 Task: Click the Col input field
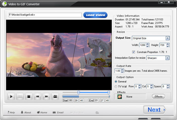(148, 86)
